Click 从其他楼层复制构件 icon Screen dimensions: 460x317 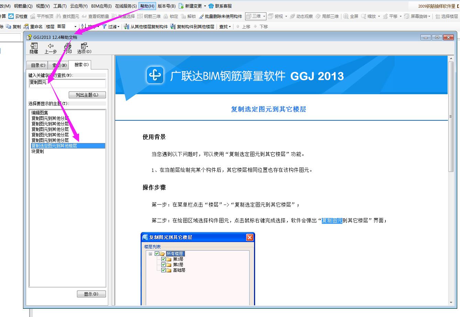[x=127, y=26]
